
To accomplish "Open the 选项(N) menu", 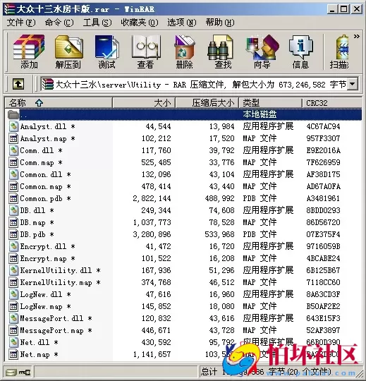I will [182, 23].
